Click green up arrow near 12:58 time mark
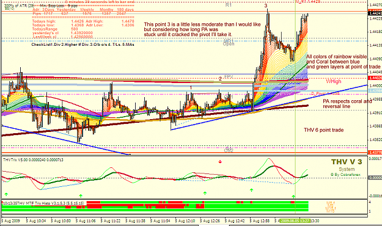The image size is (382, 226). click(251, 190)
